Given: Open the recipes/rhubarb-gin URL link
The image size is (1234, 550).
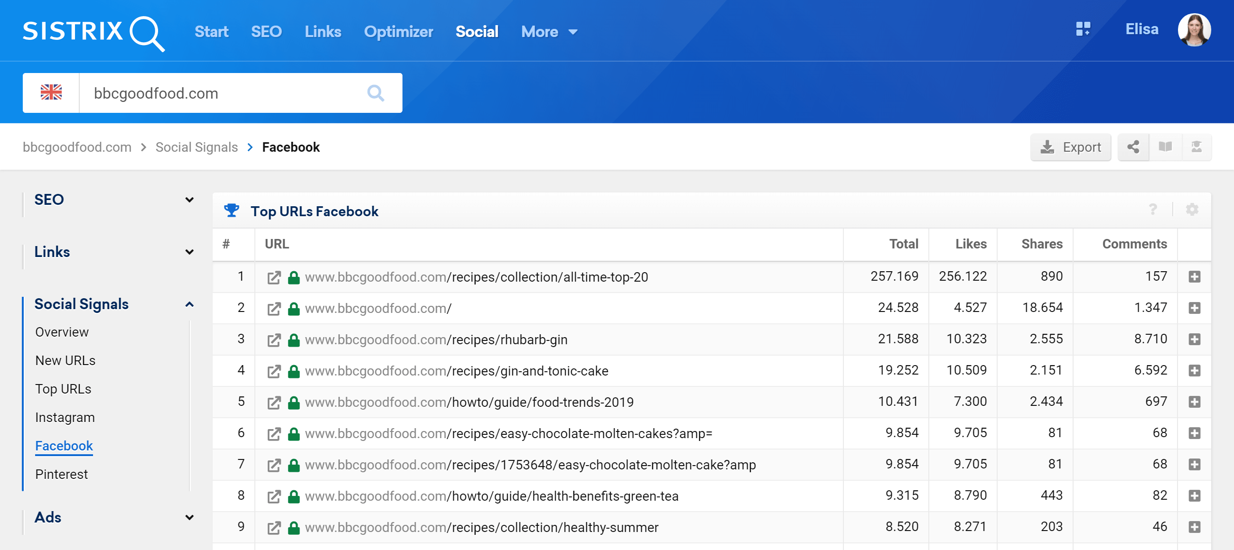Looking at the screenshot, I should click(436, 340).
